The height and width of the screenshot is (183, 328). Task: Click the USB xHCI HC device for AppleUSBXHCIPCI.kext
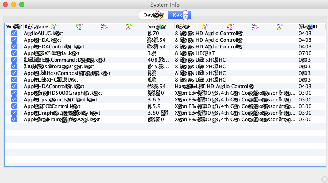[200, 80]
